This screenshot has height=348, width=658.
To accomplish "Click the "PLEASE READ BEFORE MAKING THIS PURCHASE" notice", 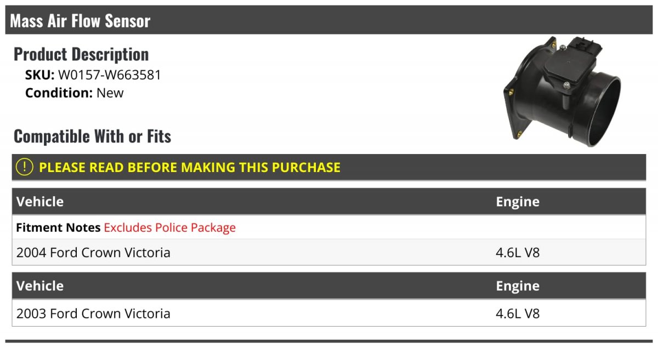I will pos(190,167).
